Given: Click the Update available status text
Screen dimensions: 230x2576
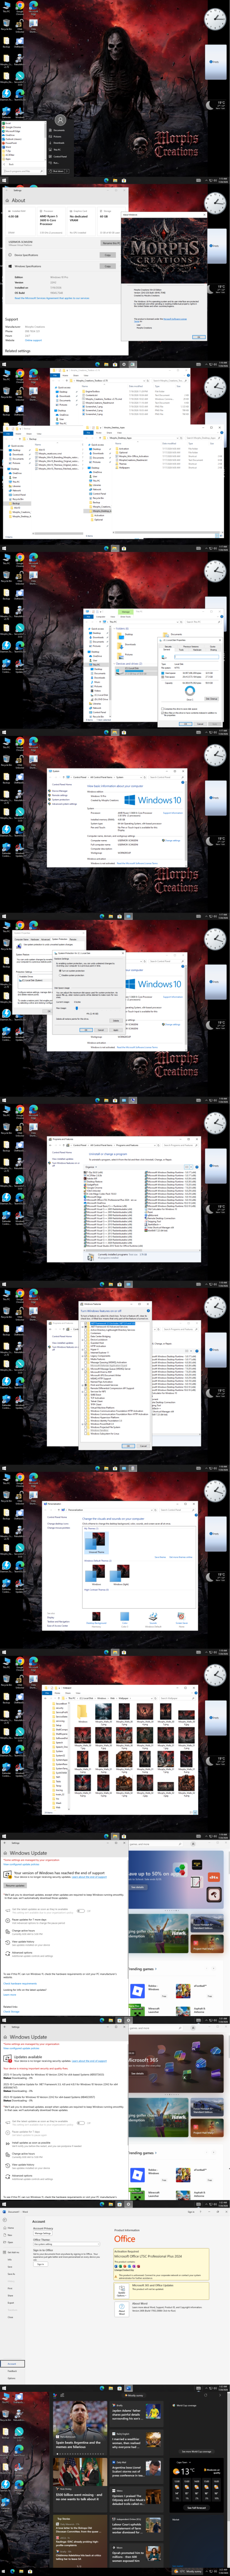Looking at the screenshot, I should [28, 2057].
